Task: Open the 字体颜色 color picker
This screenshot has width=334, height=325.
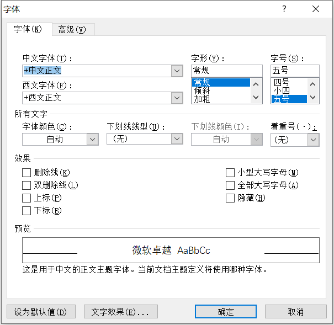Action: (93, 140)
